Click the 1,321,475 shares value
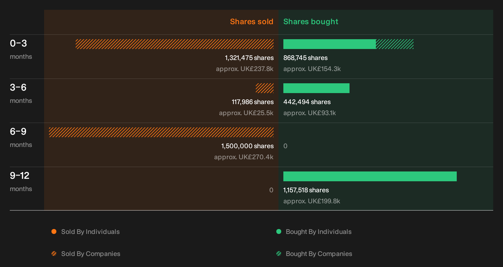The width and height of the screenshot is (503, 267). pyautogui.click(x=249, y=58)
